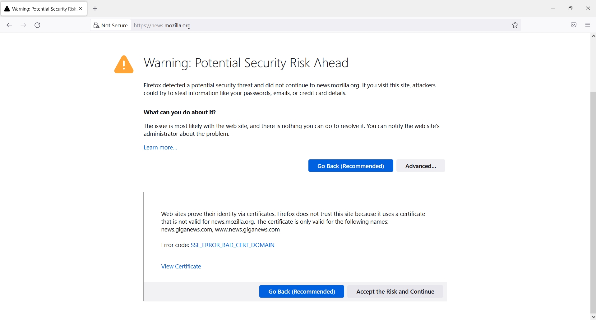
Task: Expand the Advanced options
Action: pos(420,166)
